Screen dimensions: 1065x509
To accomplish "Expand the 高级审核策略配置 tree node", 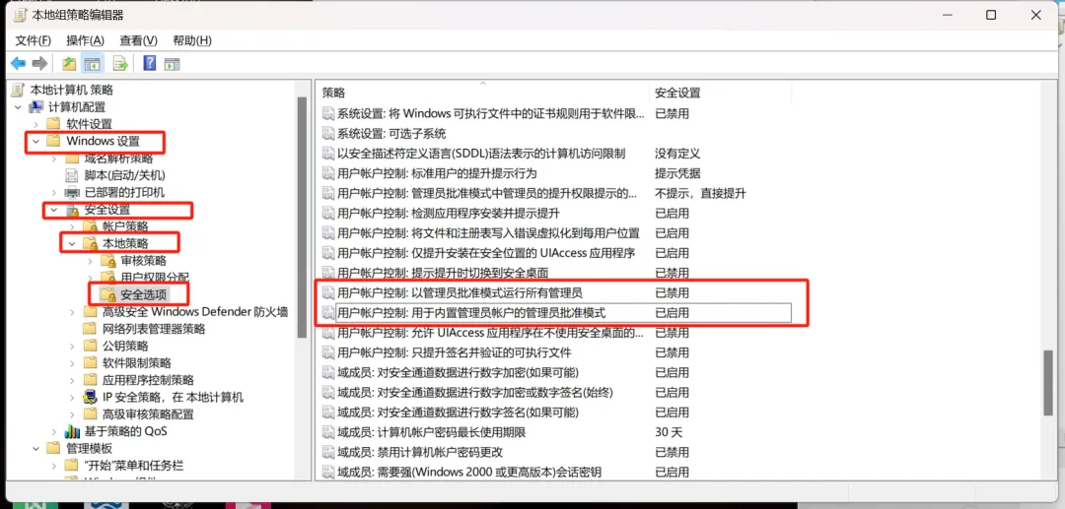I will point(72,414).
